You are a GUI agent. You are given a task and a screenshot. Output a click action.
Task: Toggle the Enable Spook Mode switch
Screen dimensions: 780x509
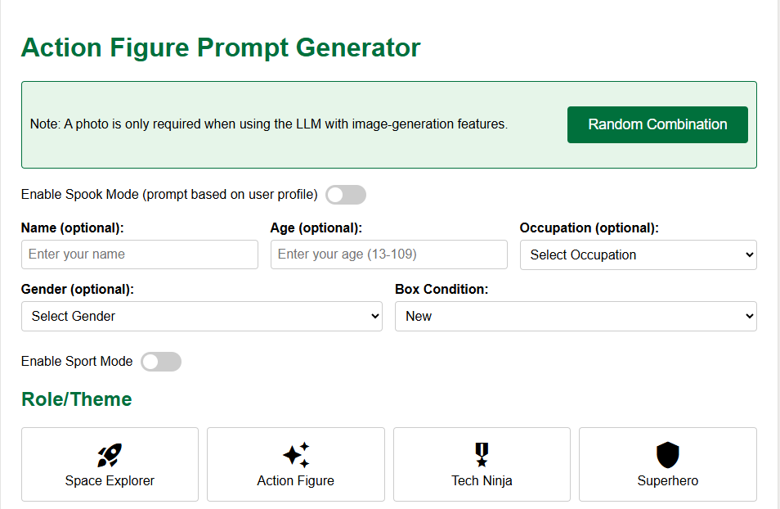(345, 195)
